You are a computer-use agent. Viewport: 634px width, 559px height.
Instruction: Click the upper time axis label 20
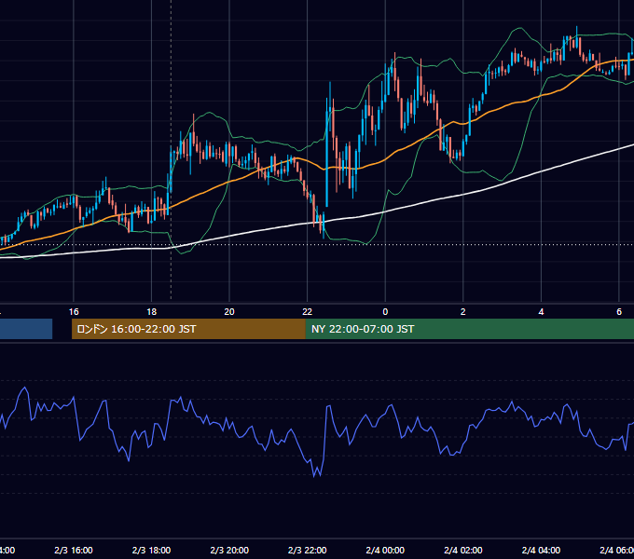tap(229, 312)
